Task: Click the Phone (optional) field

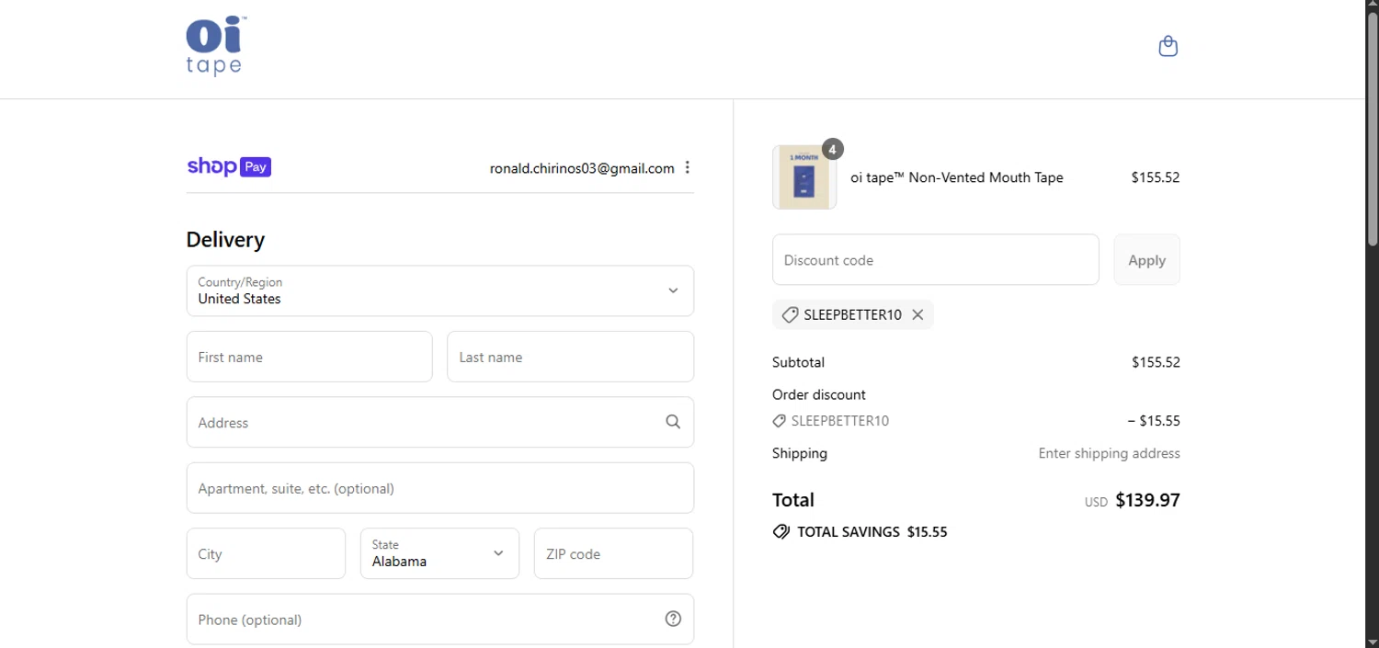Action: point(440,619)
